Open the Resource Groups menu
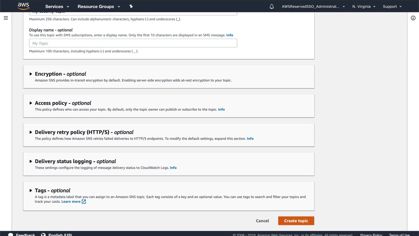 click(99, 7)
